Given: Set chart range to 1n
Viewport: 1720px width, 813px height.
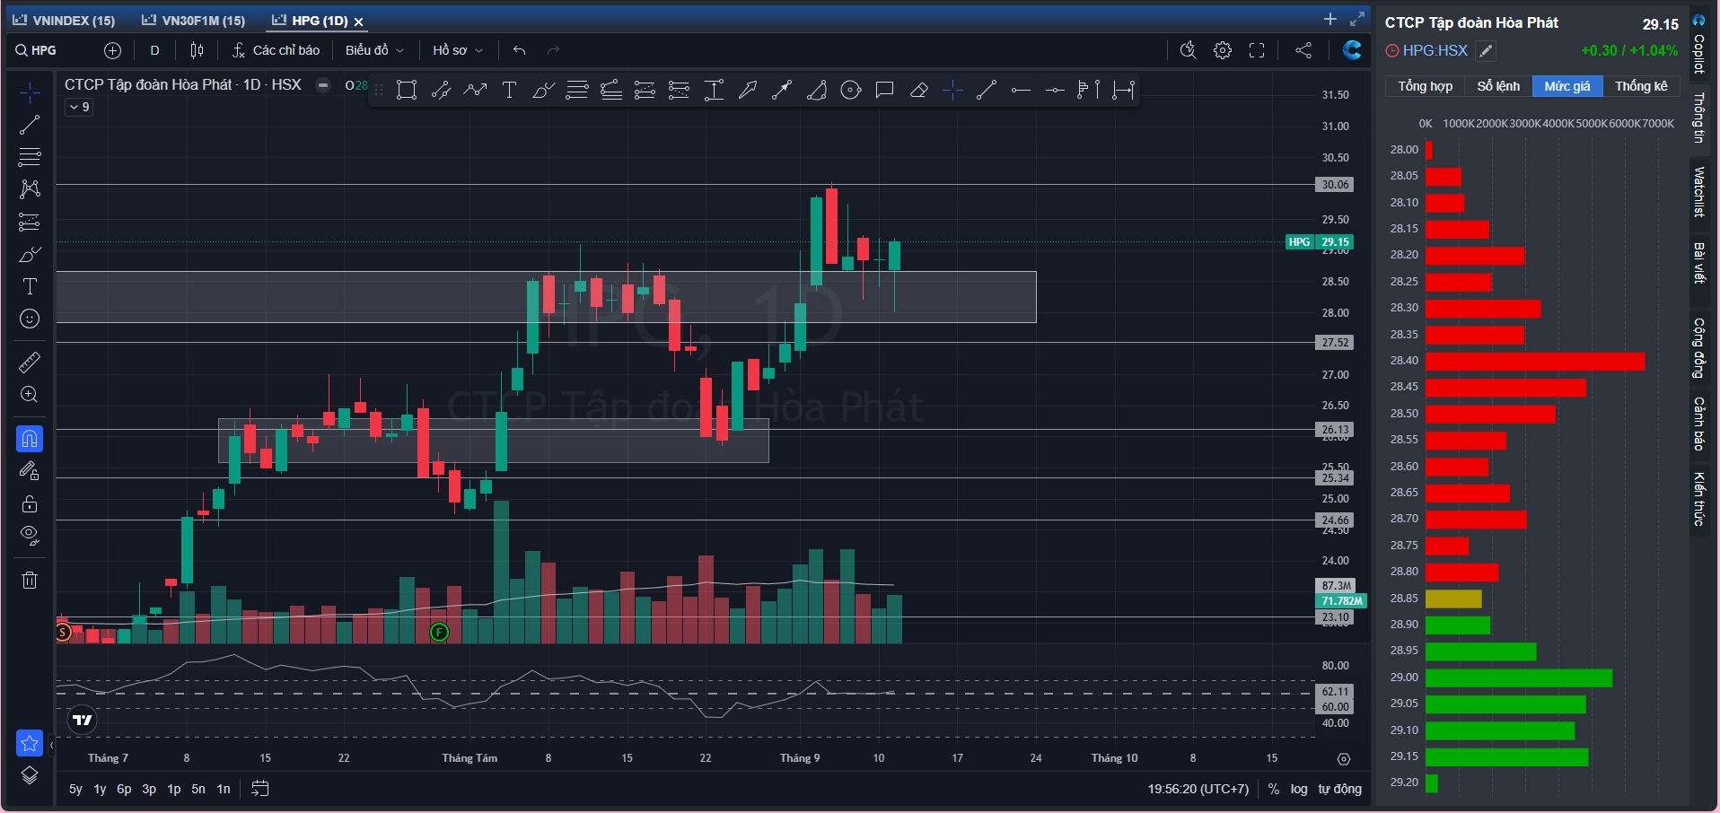Looking at the screenshot, I should click(224, 789).
